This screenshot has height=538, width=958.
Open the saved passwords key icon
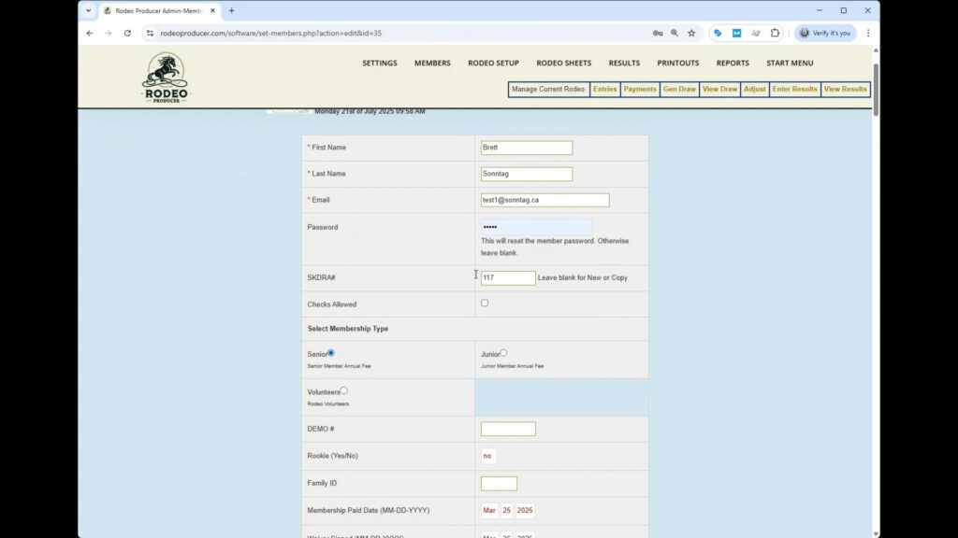(658, 33)
